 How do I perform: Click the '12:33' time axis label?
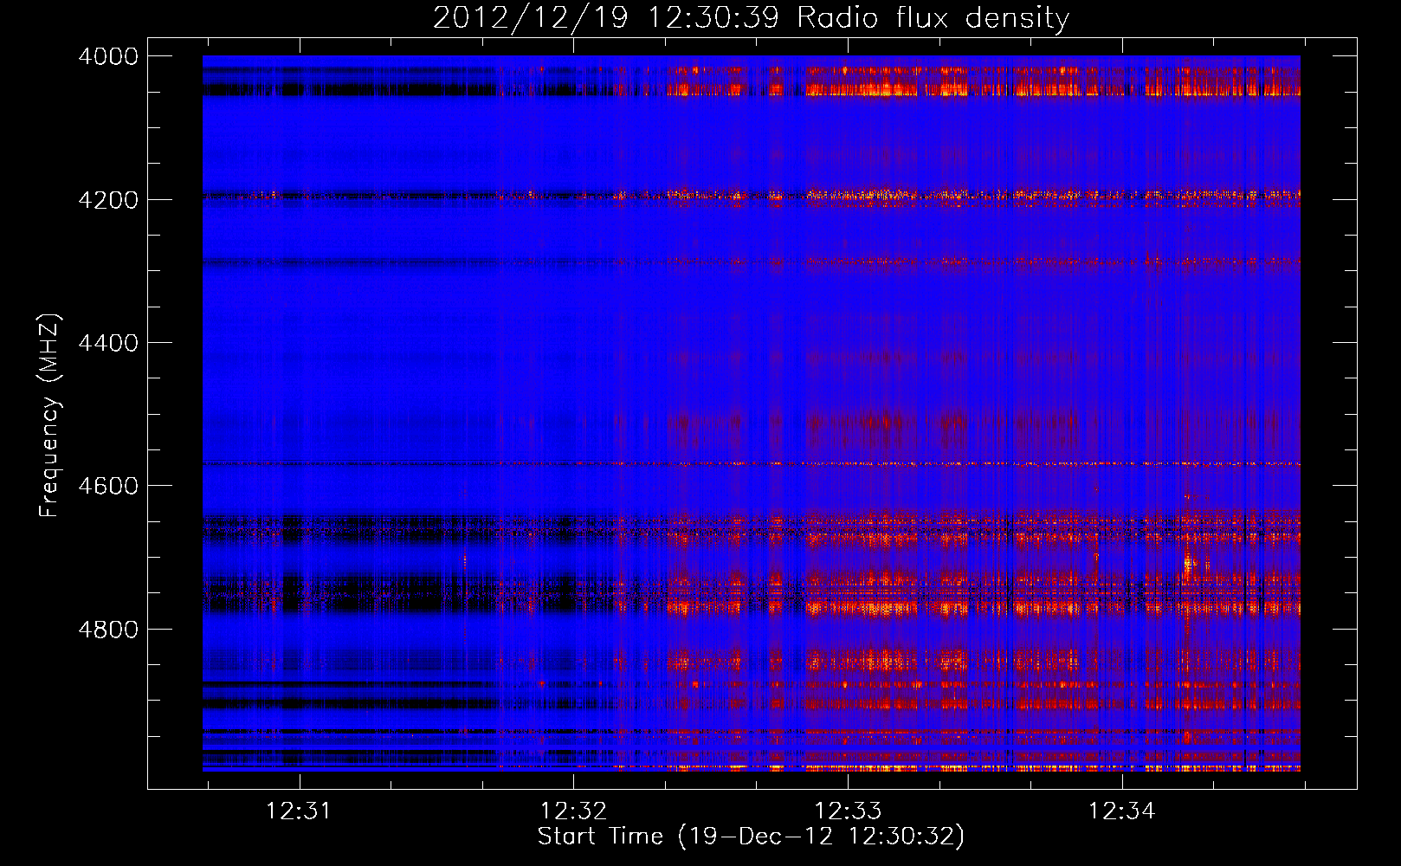point(847,811)
